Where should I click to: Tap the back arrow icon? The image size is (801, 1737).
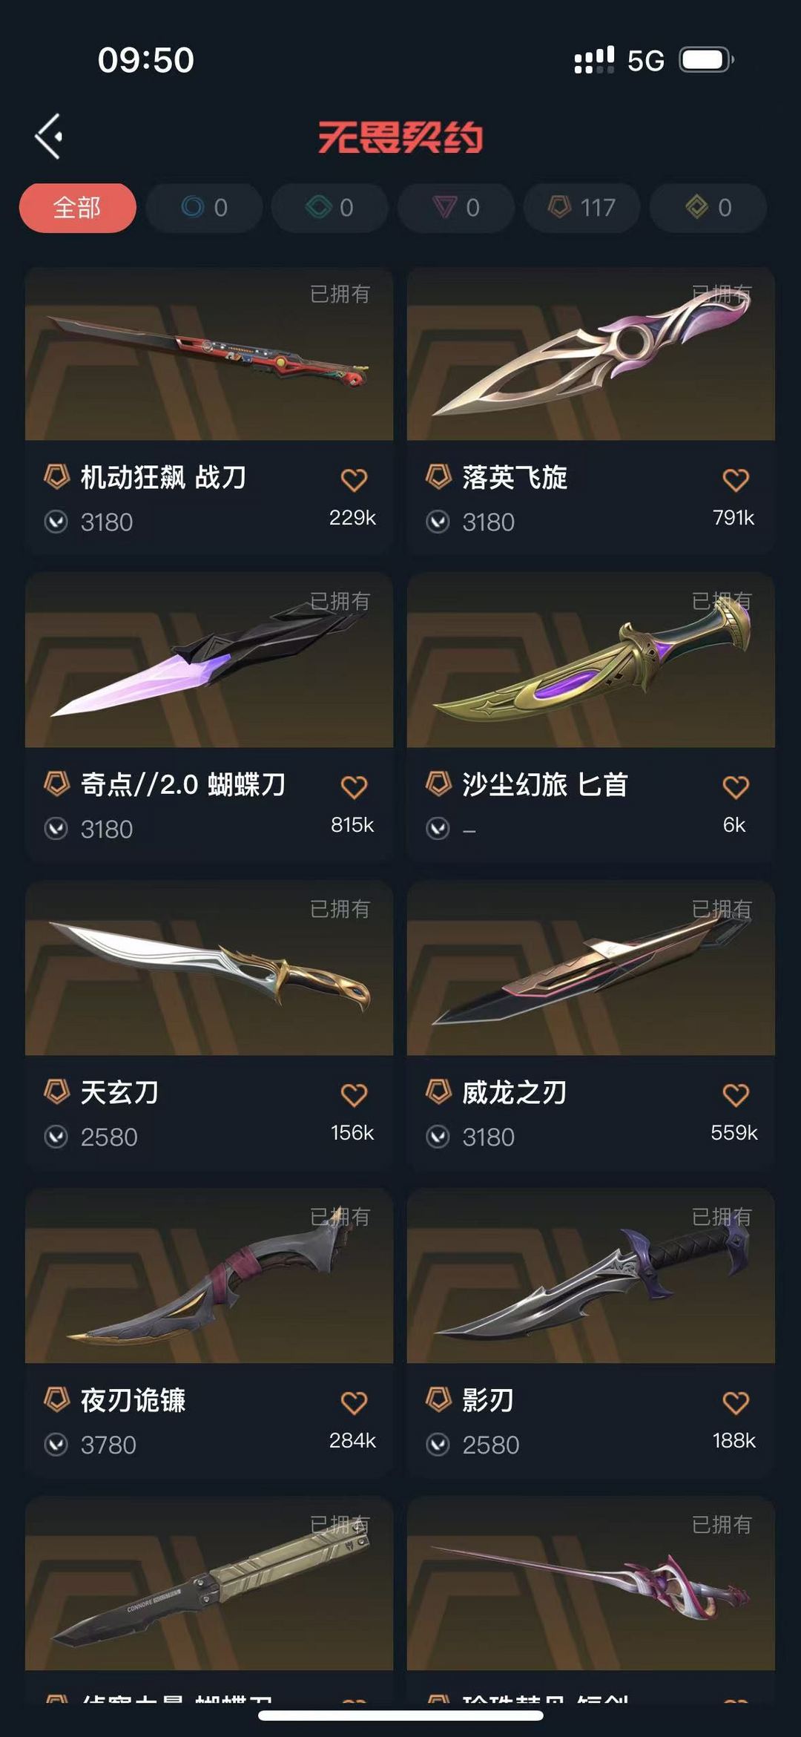pos(49,137)
